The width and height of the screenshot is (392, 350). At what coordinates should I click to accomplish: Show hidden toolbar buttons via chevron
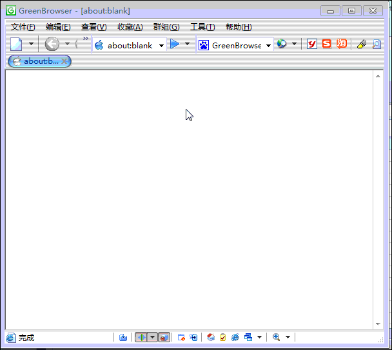(x=86, y=39)
